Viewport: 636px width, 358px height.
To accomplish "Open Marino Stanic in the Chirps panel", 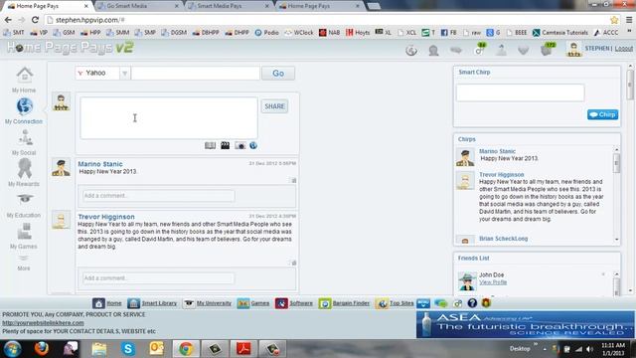I will click(497, 151).
